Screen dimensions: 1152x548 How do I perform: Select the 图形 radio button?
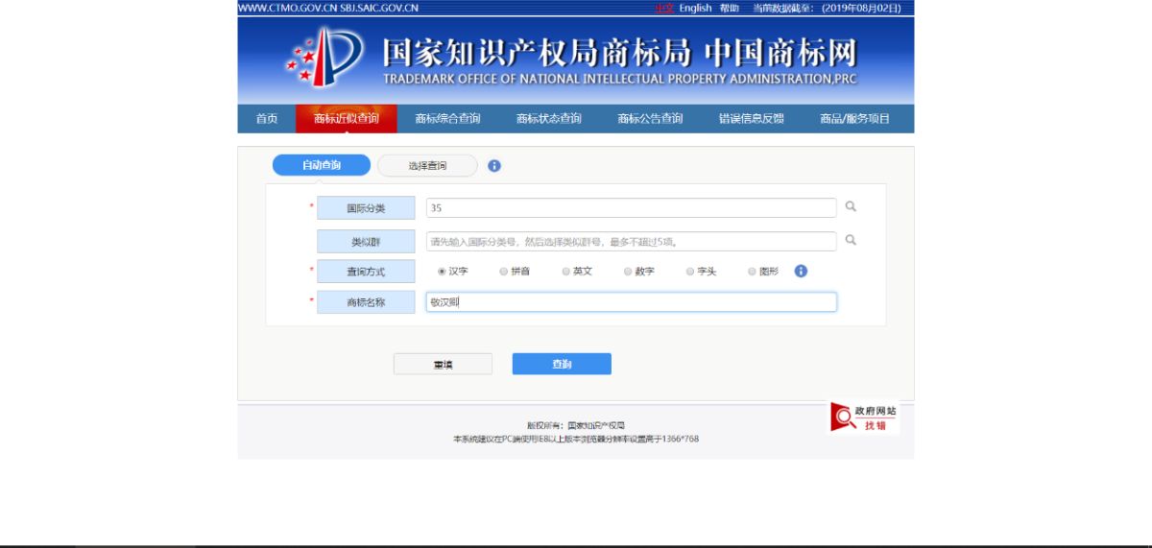[752, 272]
